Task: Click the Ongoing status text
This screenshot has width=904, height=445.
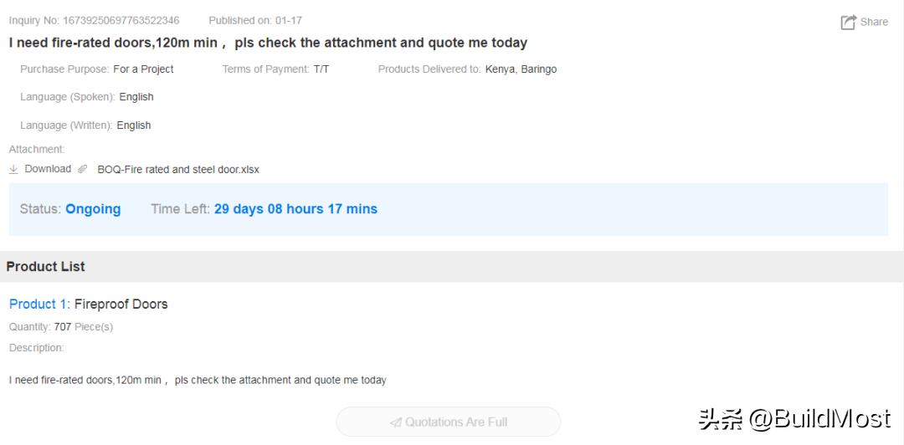Action: click(x=93, y=209)
